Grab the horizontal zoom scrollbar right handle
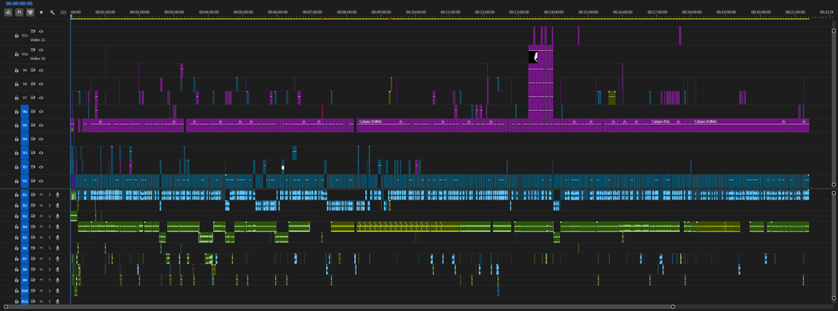Screen dimensions: 838x311 (672, 307)
